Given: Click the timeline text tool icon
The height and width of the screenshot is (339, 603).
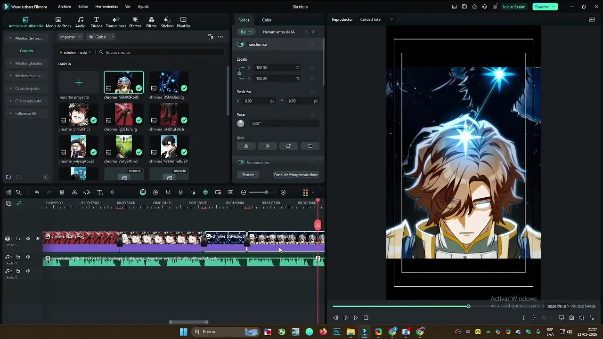Looking at the screenshot, I should [99, 192].
